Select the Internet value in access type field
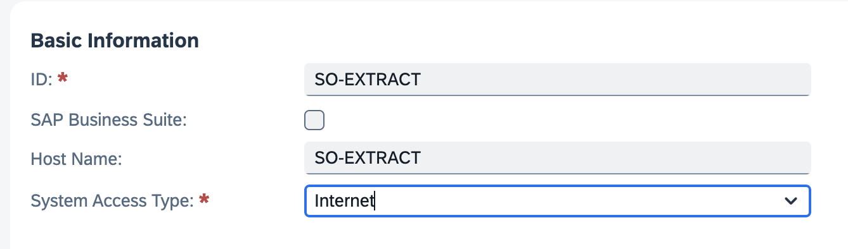Viewport: 848px width, 249px height. coord(345,201)
